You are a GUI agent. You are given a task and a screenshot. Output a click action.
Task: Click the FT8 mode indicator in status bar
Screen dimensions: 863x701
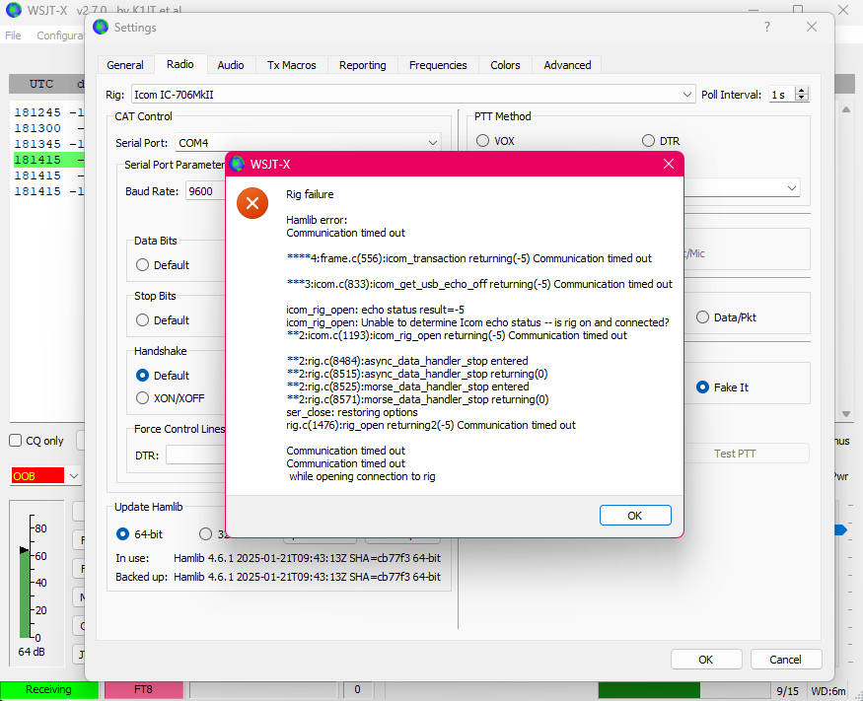coord(143,689)
